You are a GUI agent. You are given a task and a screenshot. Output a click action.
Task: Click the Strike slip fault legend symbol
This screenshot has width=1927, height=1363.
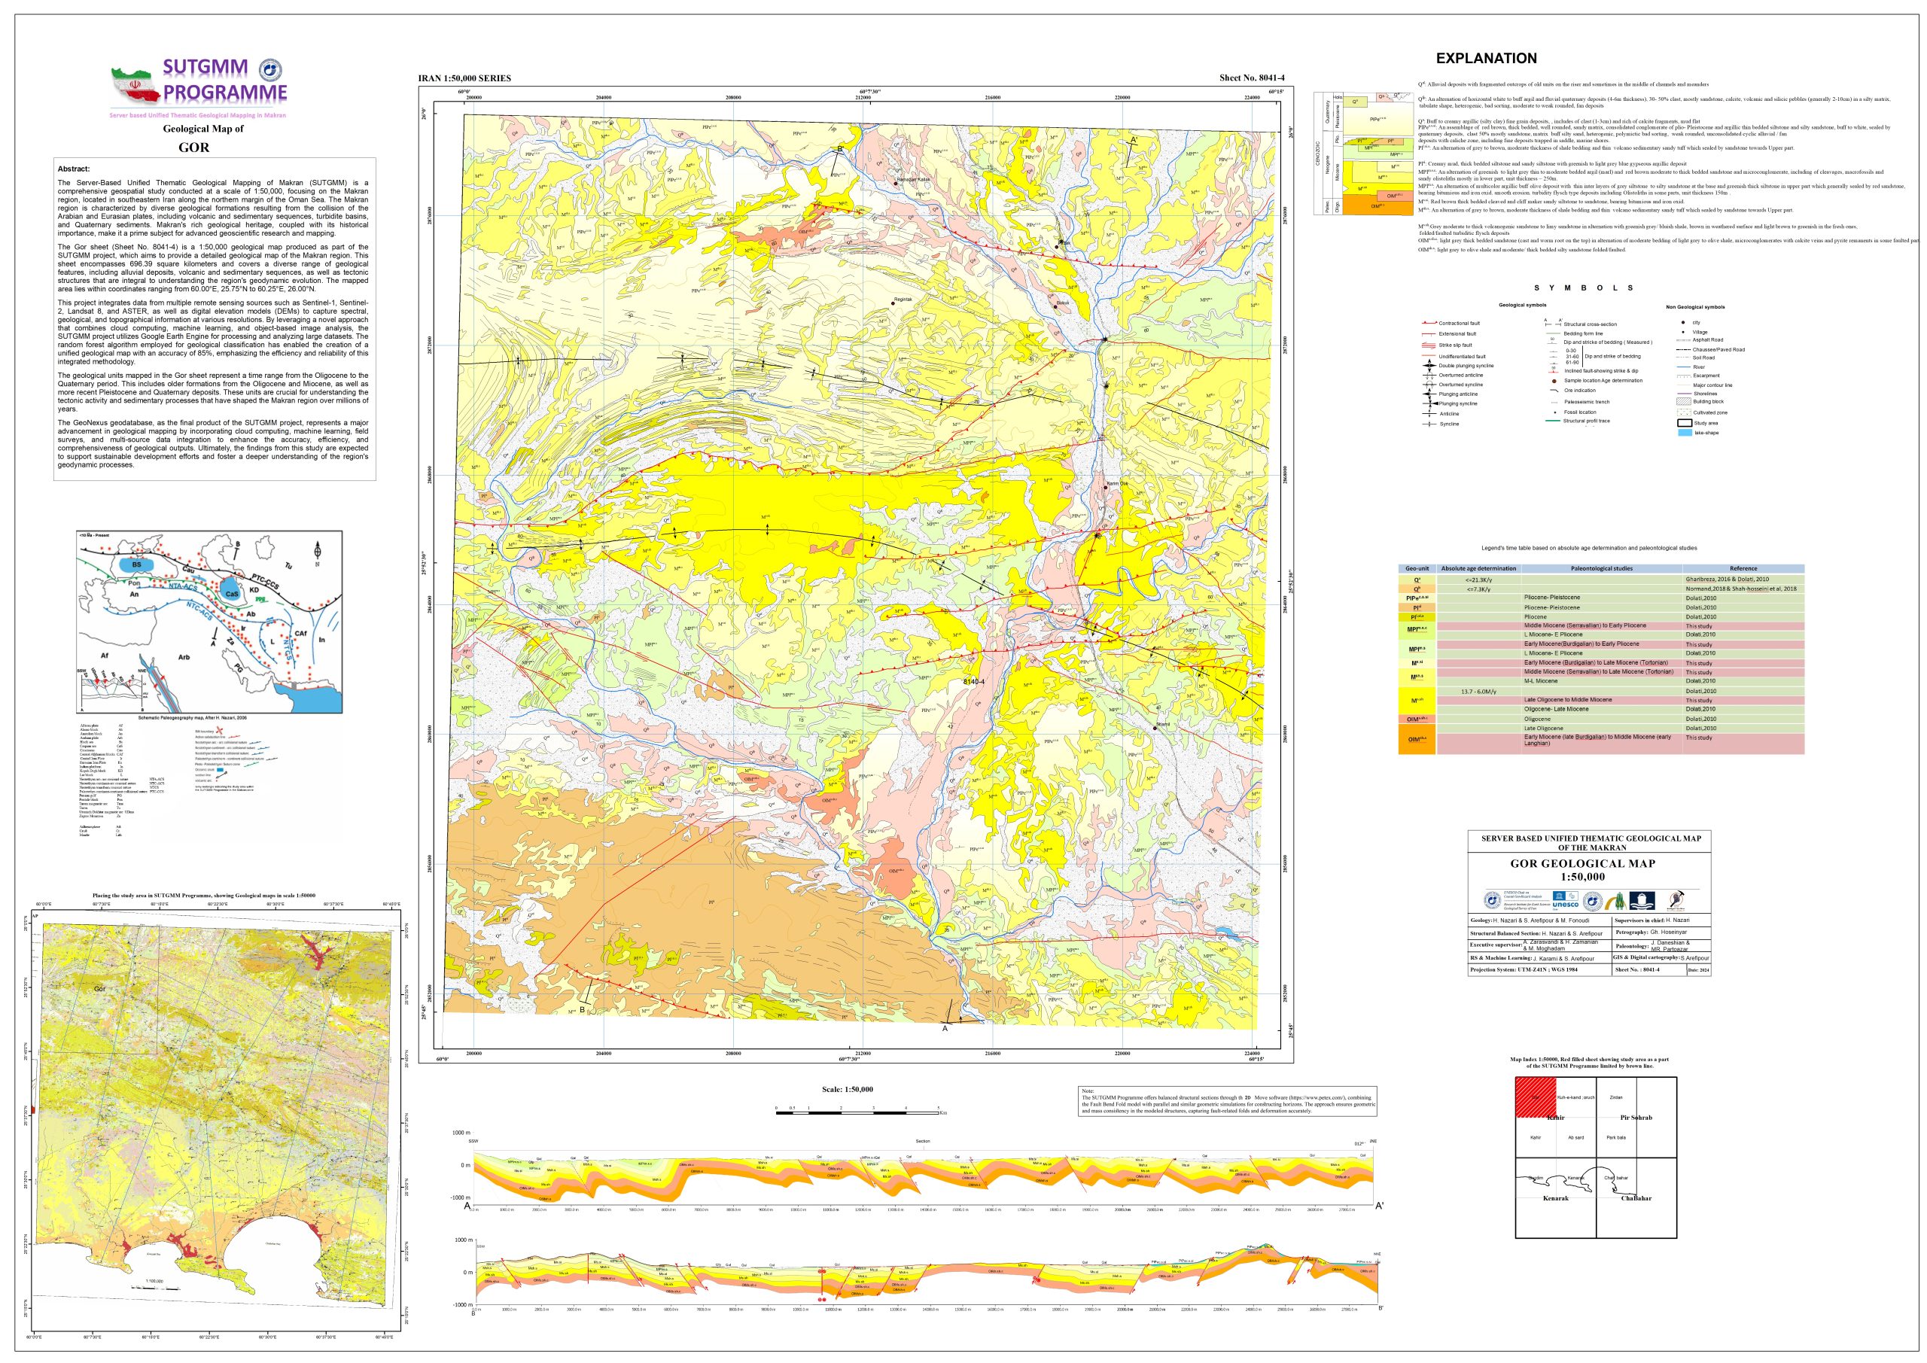pyautogui.click(x=1429, y=345)
